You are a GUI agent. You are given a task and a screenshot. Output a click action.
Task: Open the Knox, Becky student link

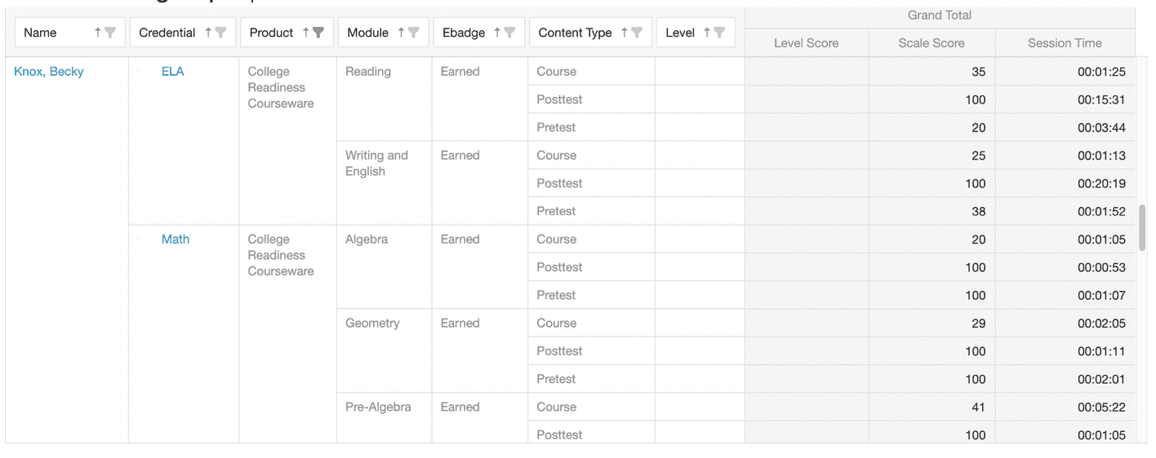pos(49,72)
